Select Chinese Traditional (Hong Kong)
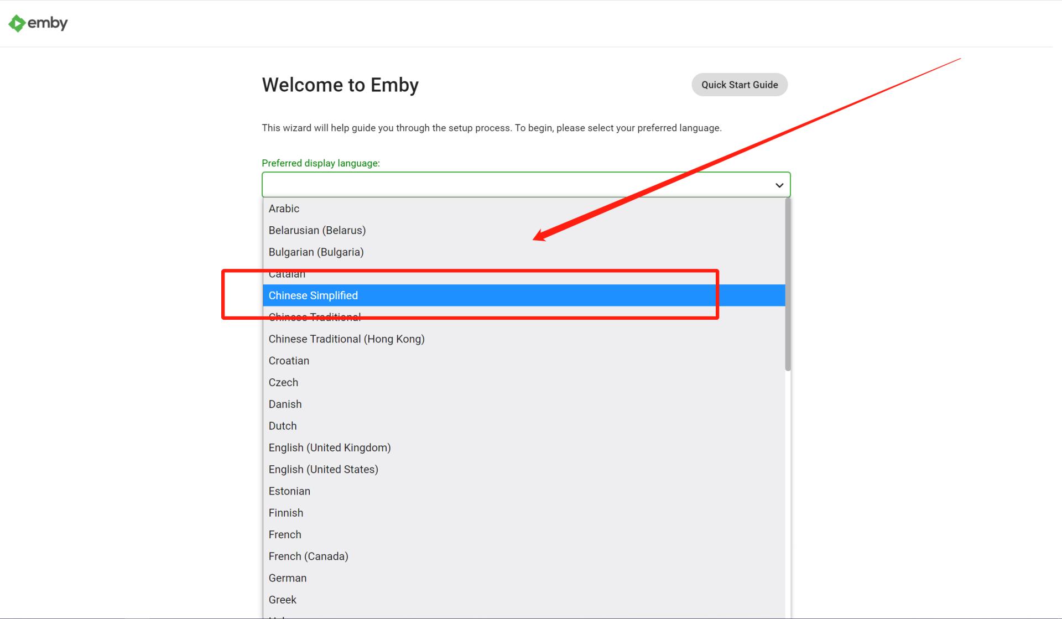This screenshot has width=1062, height=619. coord(346,339)
